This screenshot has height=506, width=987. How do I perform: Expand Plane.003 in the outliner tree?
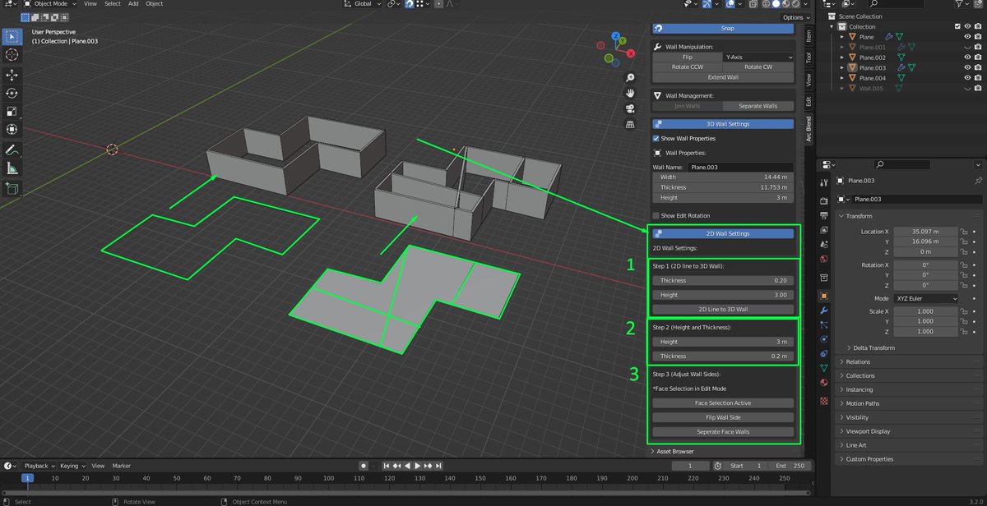point(842,67)
